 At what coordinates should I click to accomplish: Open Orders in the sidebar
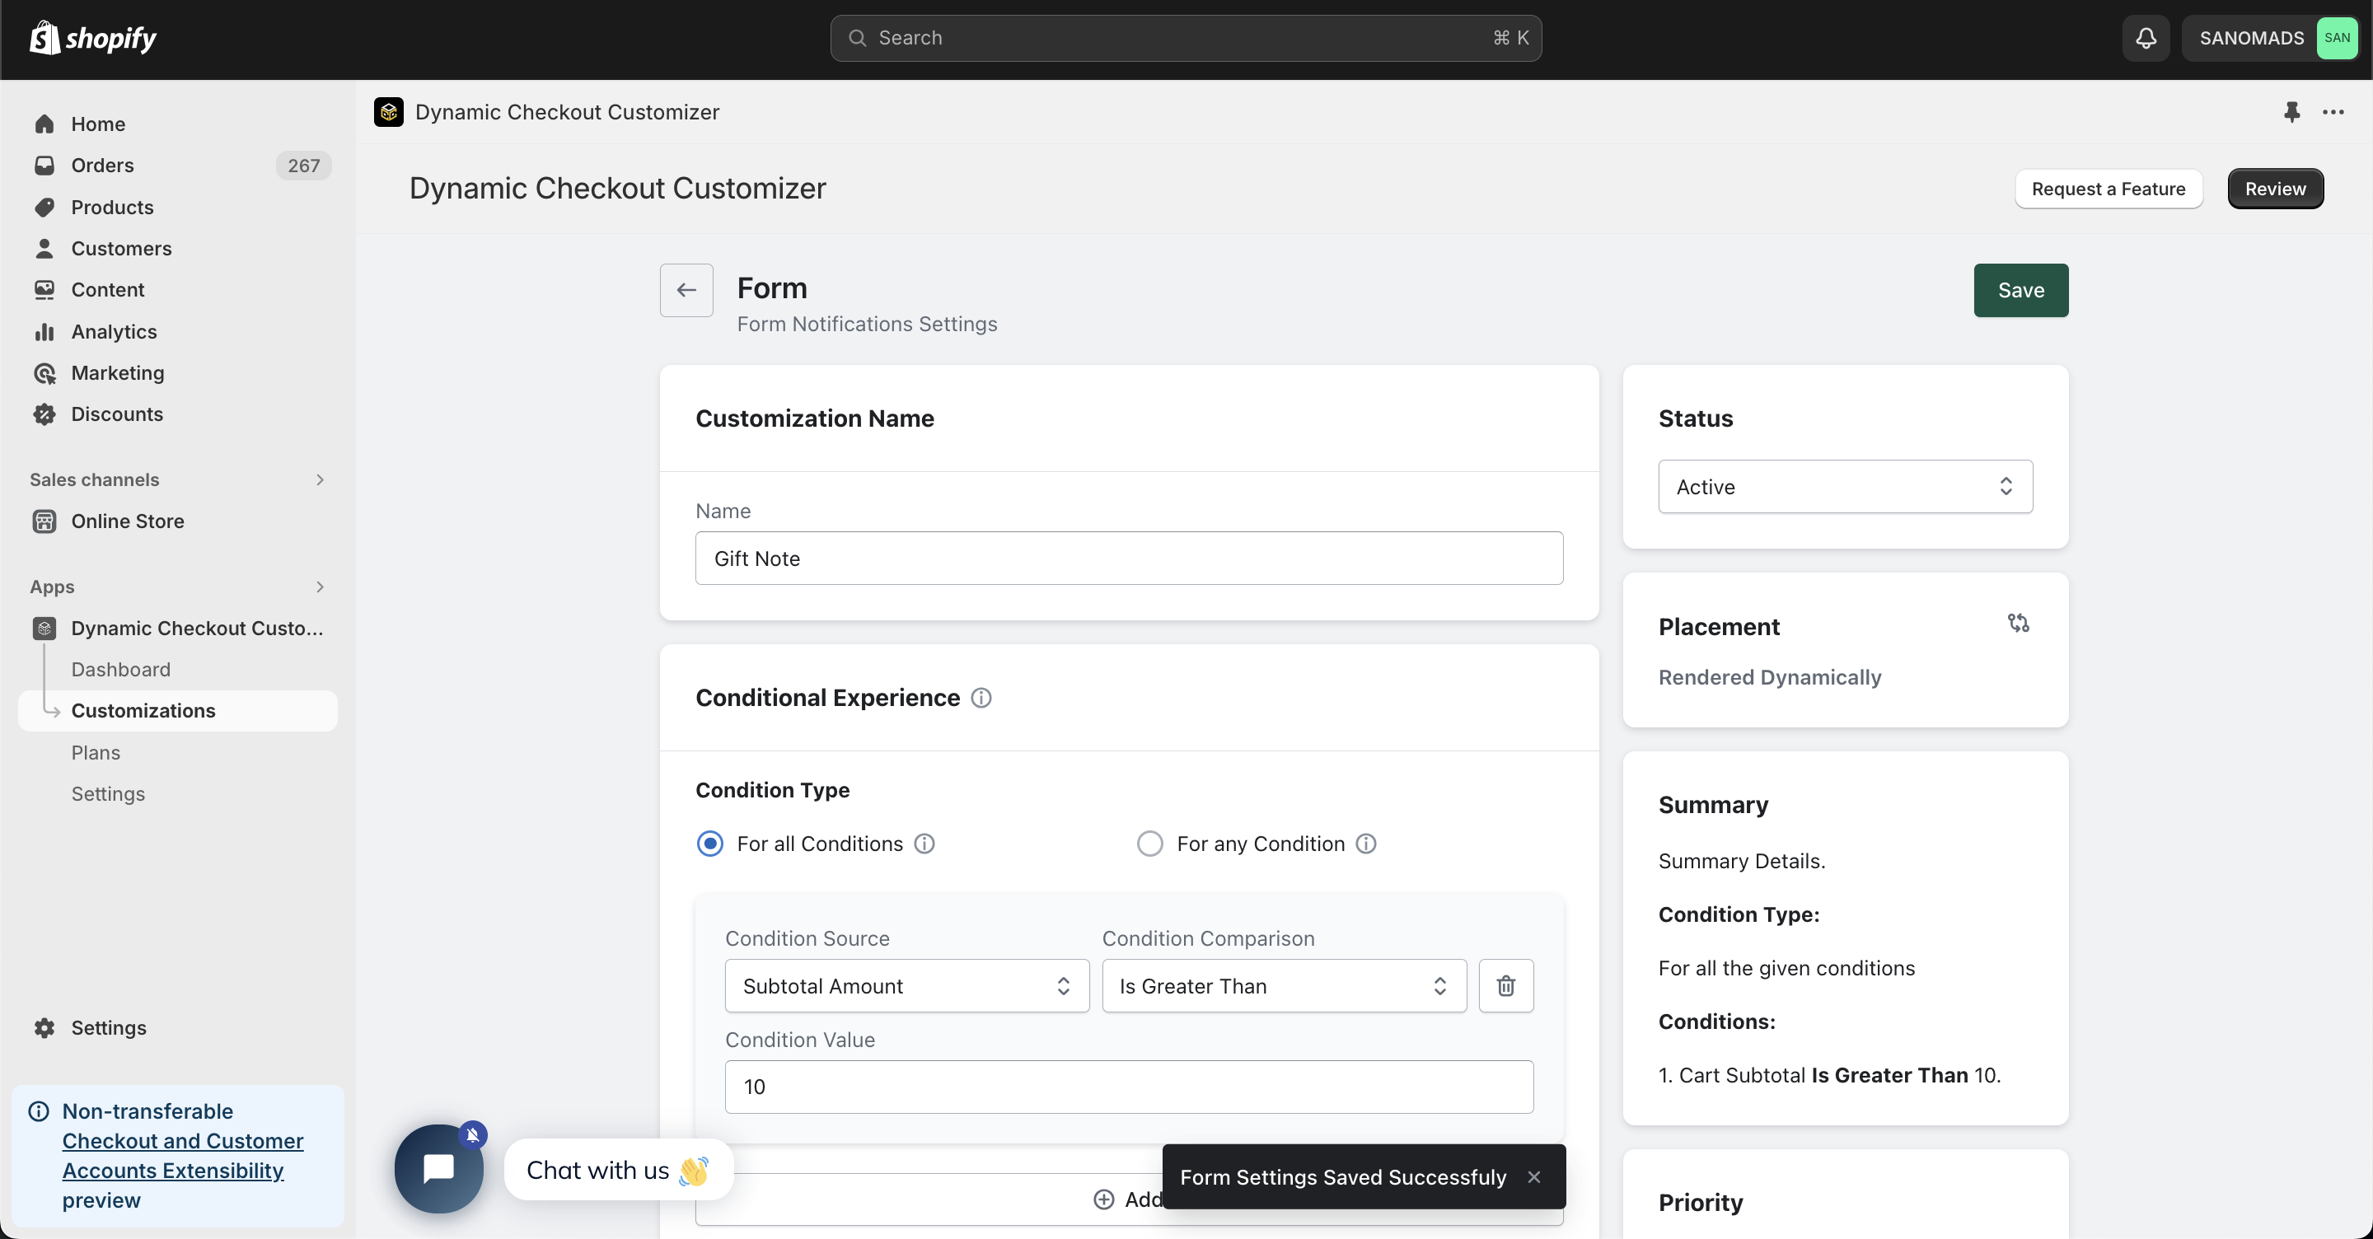(x=102, y=166)
